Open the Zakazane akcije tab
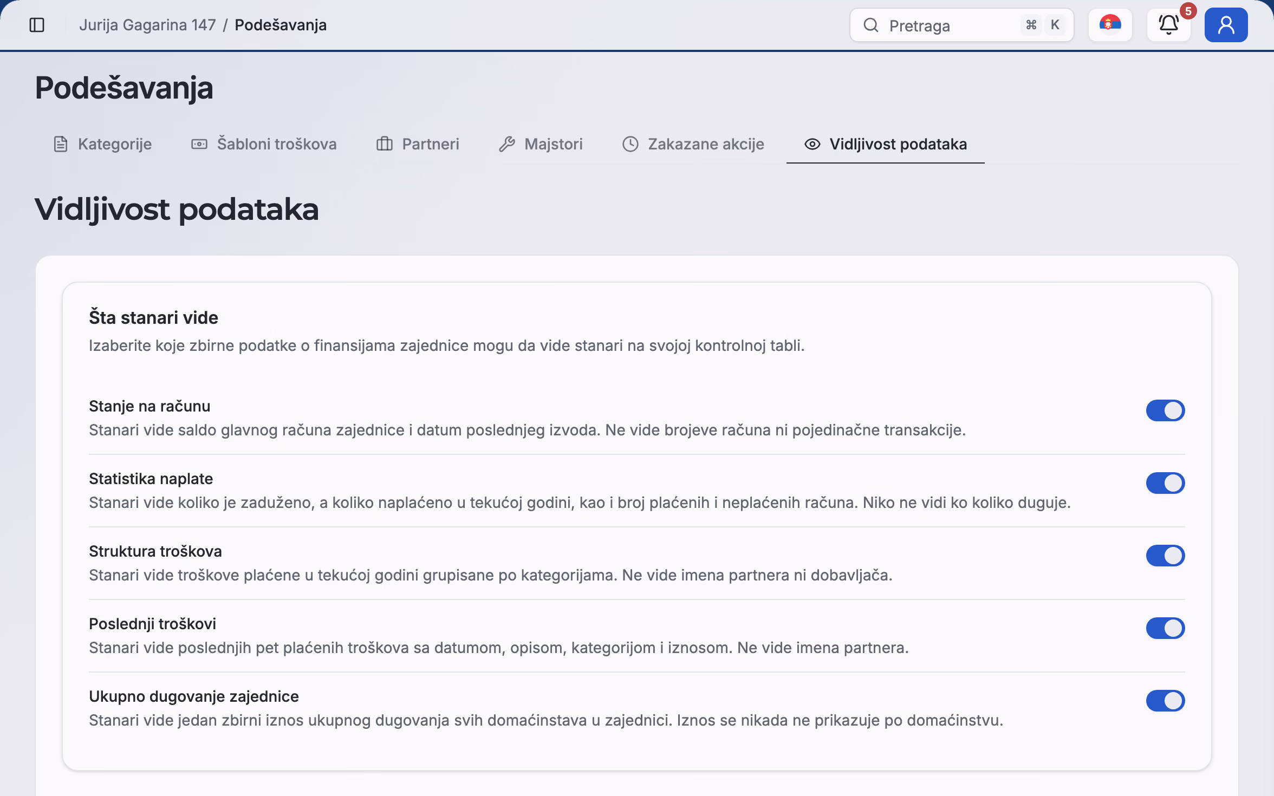 [x=693, y=144]
